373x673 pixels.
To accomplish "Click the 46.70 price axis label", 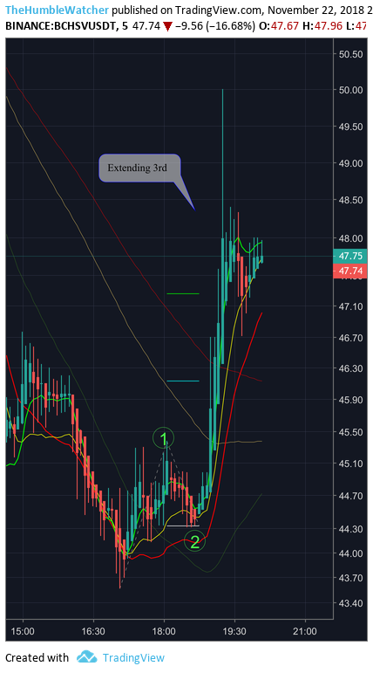I will coord(350,338).
